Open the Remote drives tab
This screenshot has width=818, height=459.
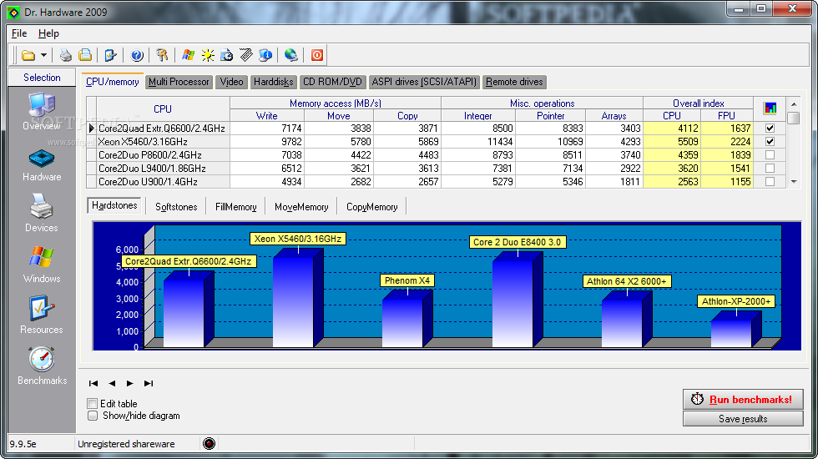(x=514, y=82)
